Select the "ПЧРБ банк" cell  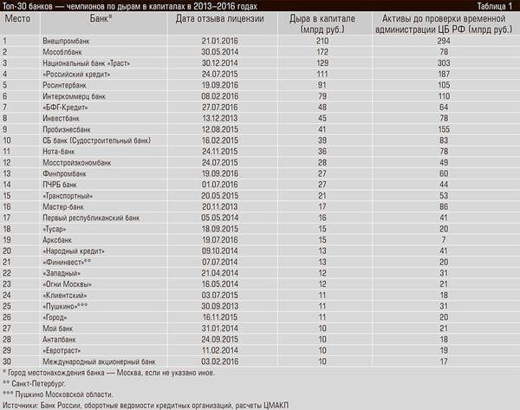(x=59, y=185)
